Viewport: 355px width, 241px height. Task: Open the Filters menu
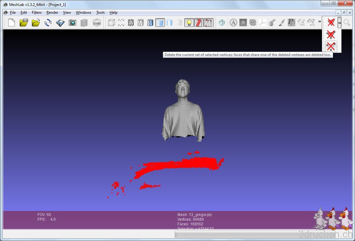(37, 13)
